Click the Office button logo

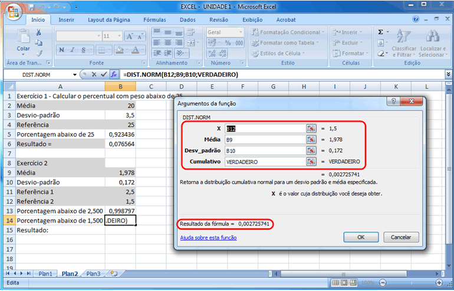(12, 9)
